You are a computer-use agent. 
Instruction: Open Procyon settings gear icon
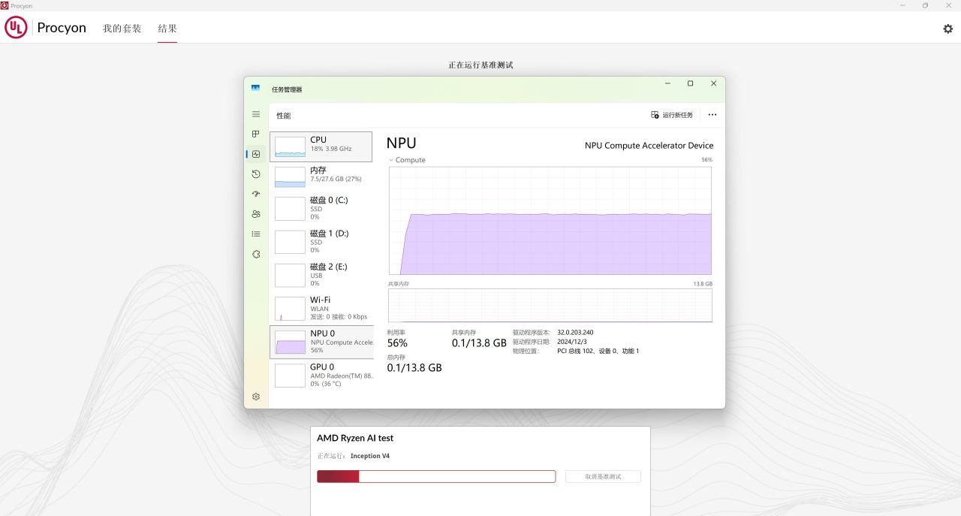[x=948, y=29]
